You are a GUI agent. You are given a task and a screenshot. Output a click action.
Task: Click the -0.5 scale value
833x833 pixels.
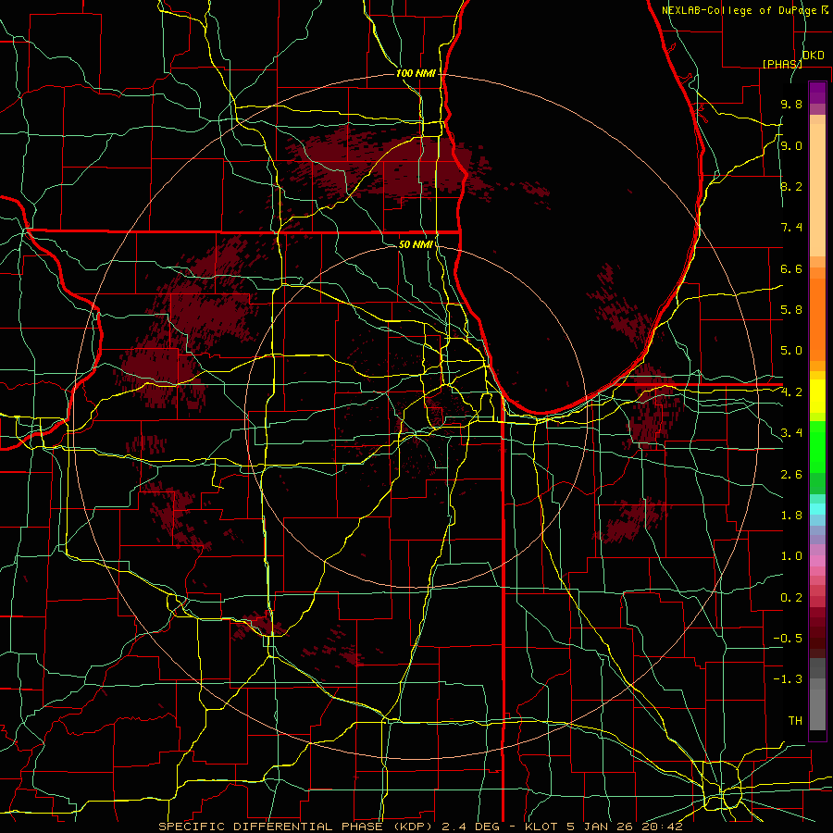(x=788, y=639)
